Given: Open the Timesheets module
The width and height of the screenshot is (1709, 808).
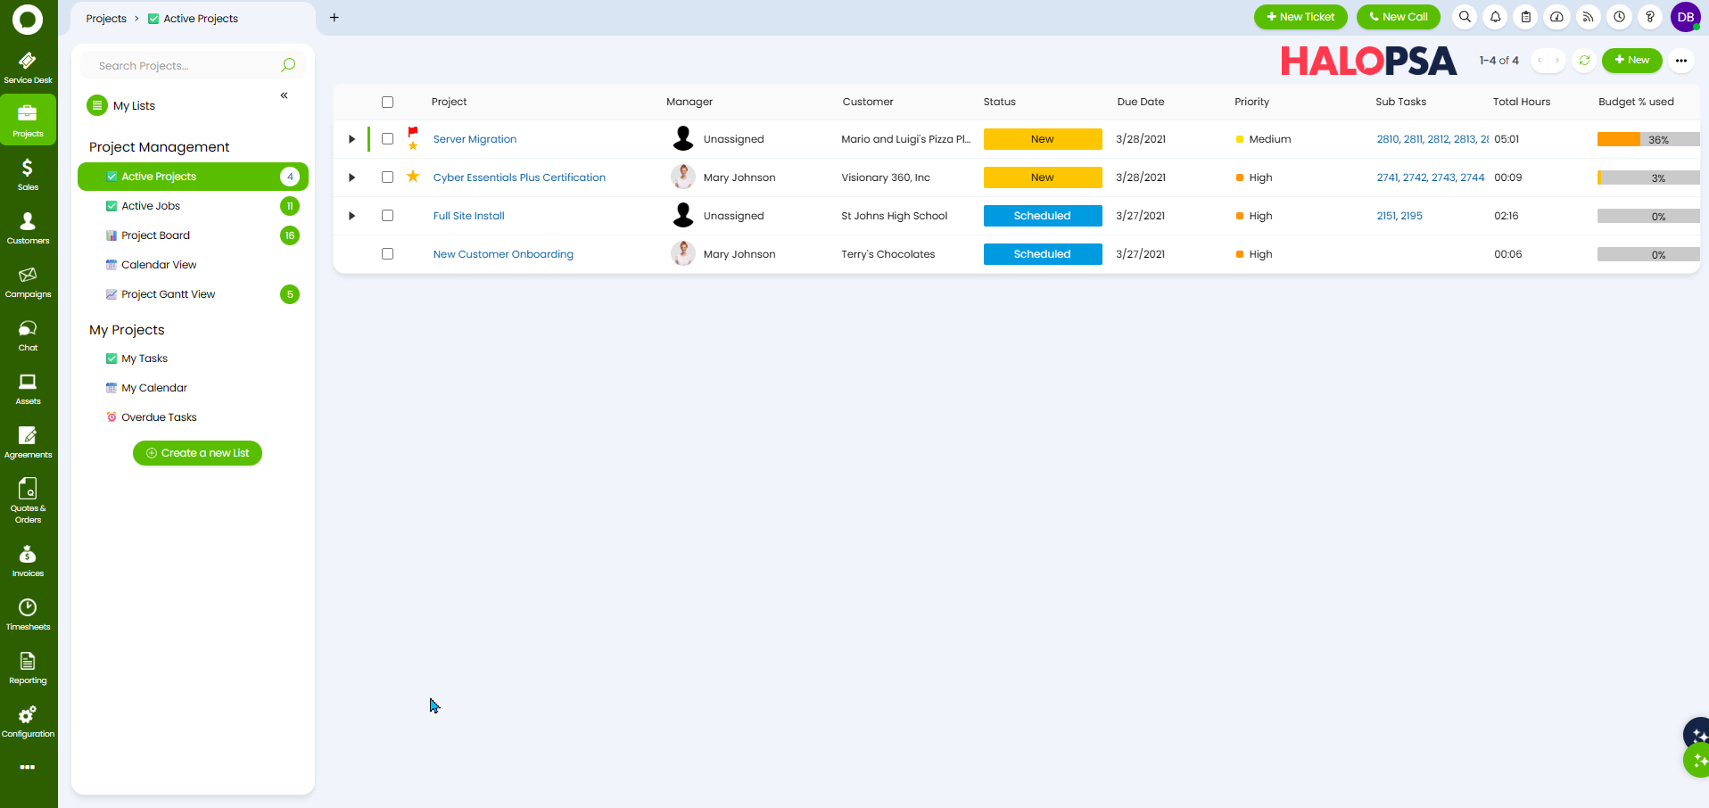Looking at the screenshot, I should tap(28, 614).
